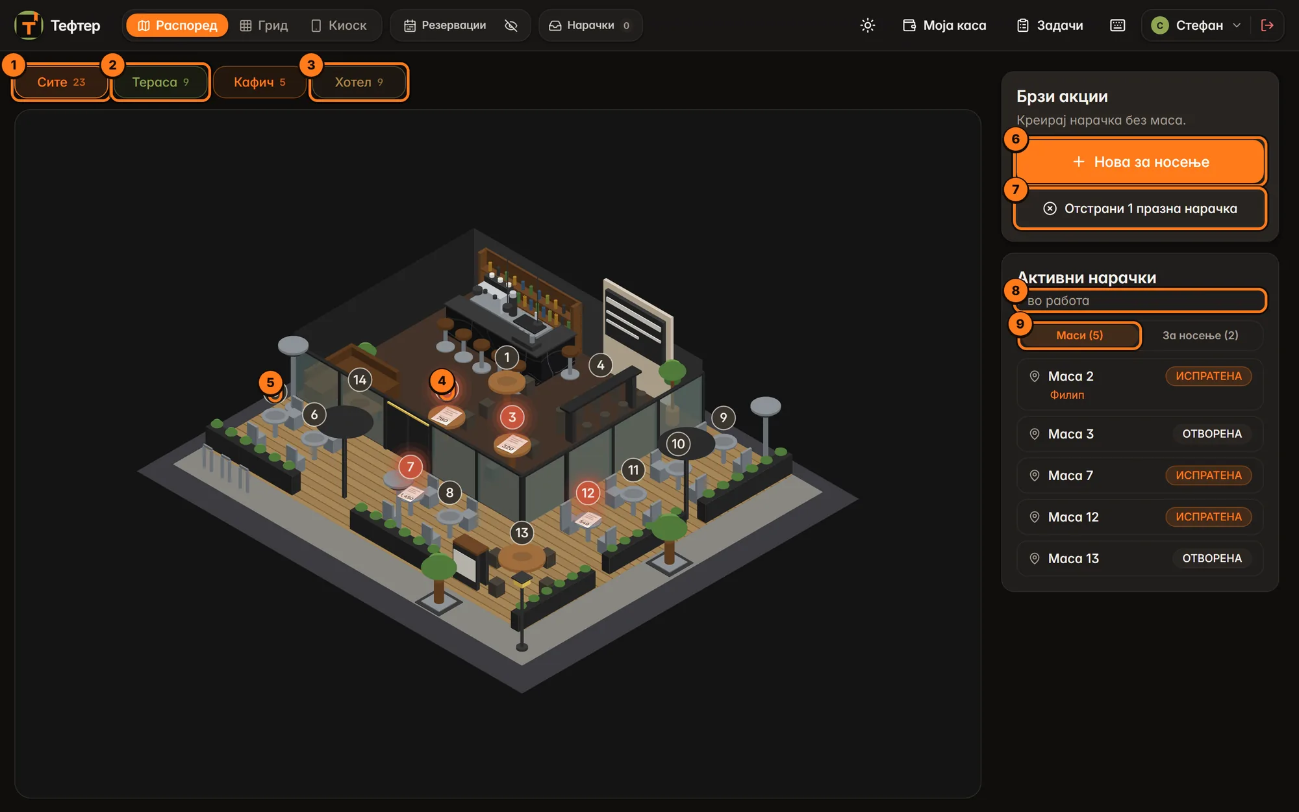Open the Маса 2 order row
This screenshot has height=812, width=1299.
(x=1140, y=385)
